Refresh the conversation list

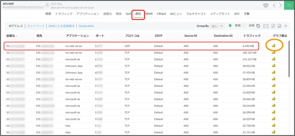point(286,26)
